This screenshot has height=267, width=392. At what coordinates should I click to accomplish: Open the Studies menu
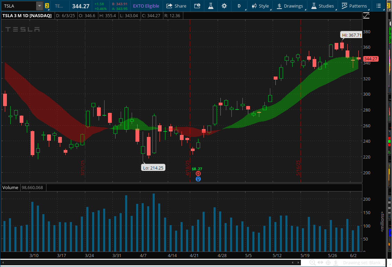coord(323,6)
